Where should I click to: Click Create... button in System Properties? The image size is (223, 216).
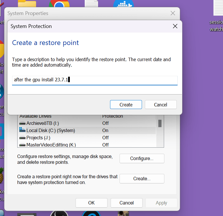click(x=142, y=179)
